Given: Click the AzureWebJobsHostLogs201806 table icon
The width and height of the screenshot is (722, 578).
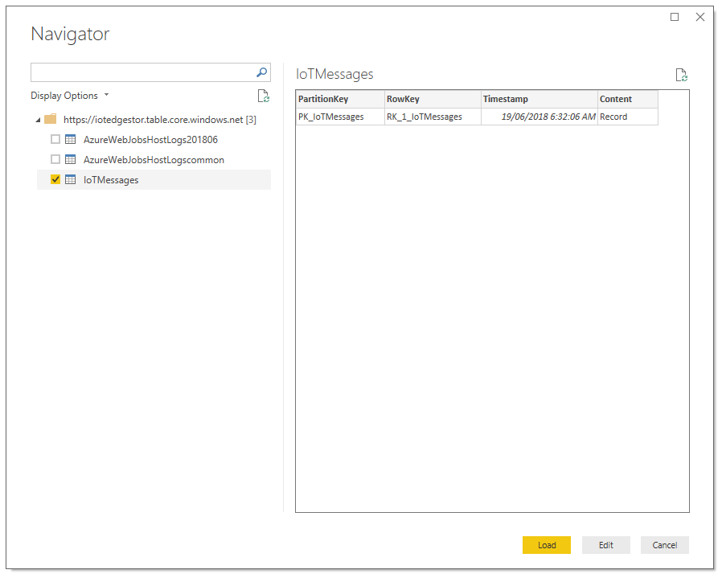Looking at the screenshot, I should 71,139.
